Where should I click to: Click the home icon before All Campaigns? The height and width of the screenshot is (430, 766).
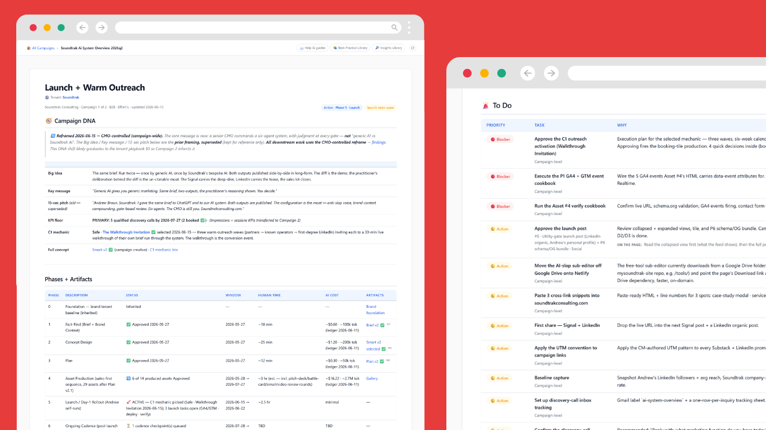[x=29, y=48]
